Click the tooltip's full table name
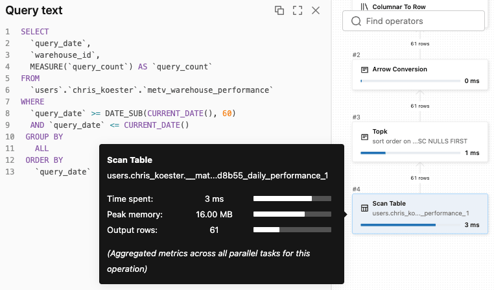Screen dimensions: 494x290 [x=217, y=176]
